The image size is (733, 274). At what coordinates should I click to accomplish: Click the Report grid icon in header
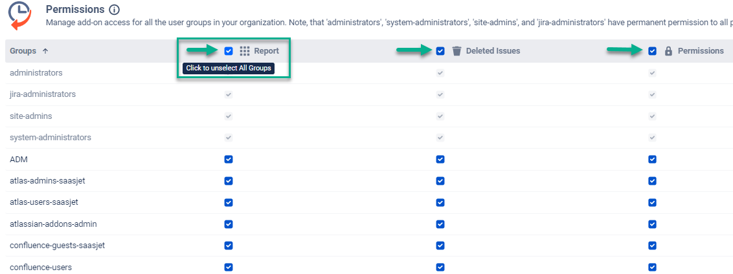pos(245,51)
